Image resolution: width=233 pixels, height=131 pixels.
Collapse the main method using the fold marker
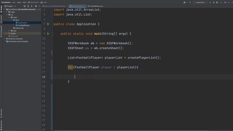[x=52, y=34]
